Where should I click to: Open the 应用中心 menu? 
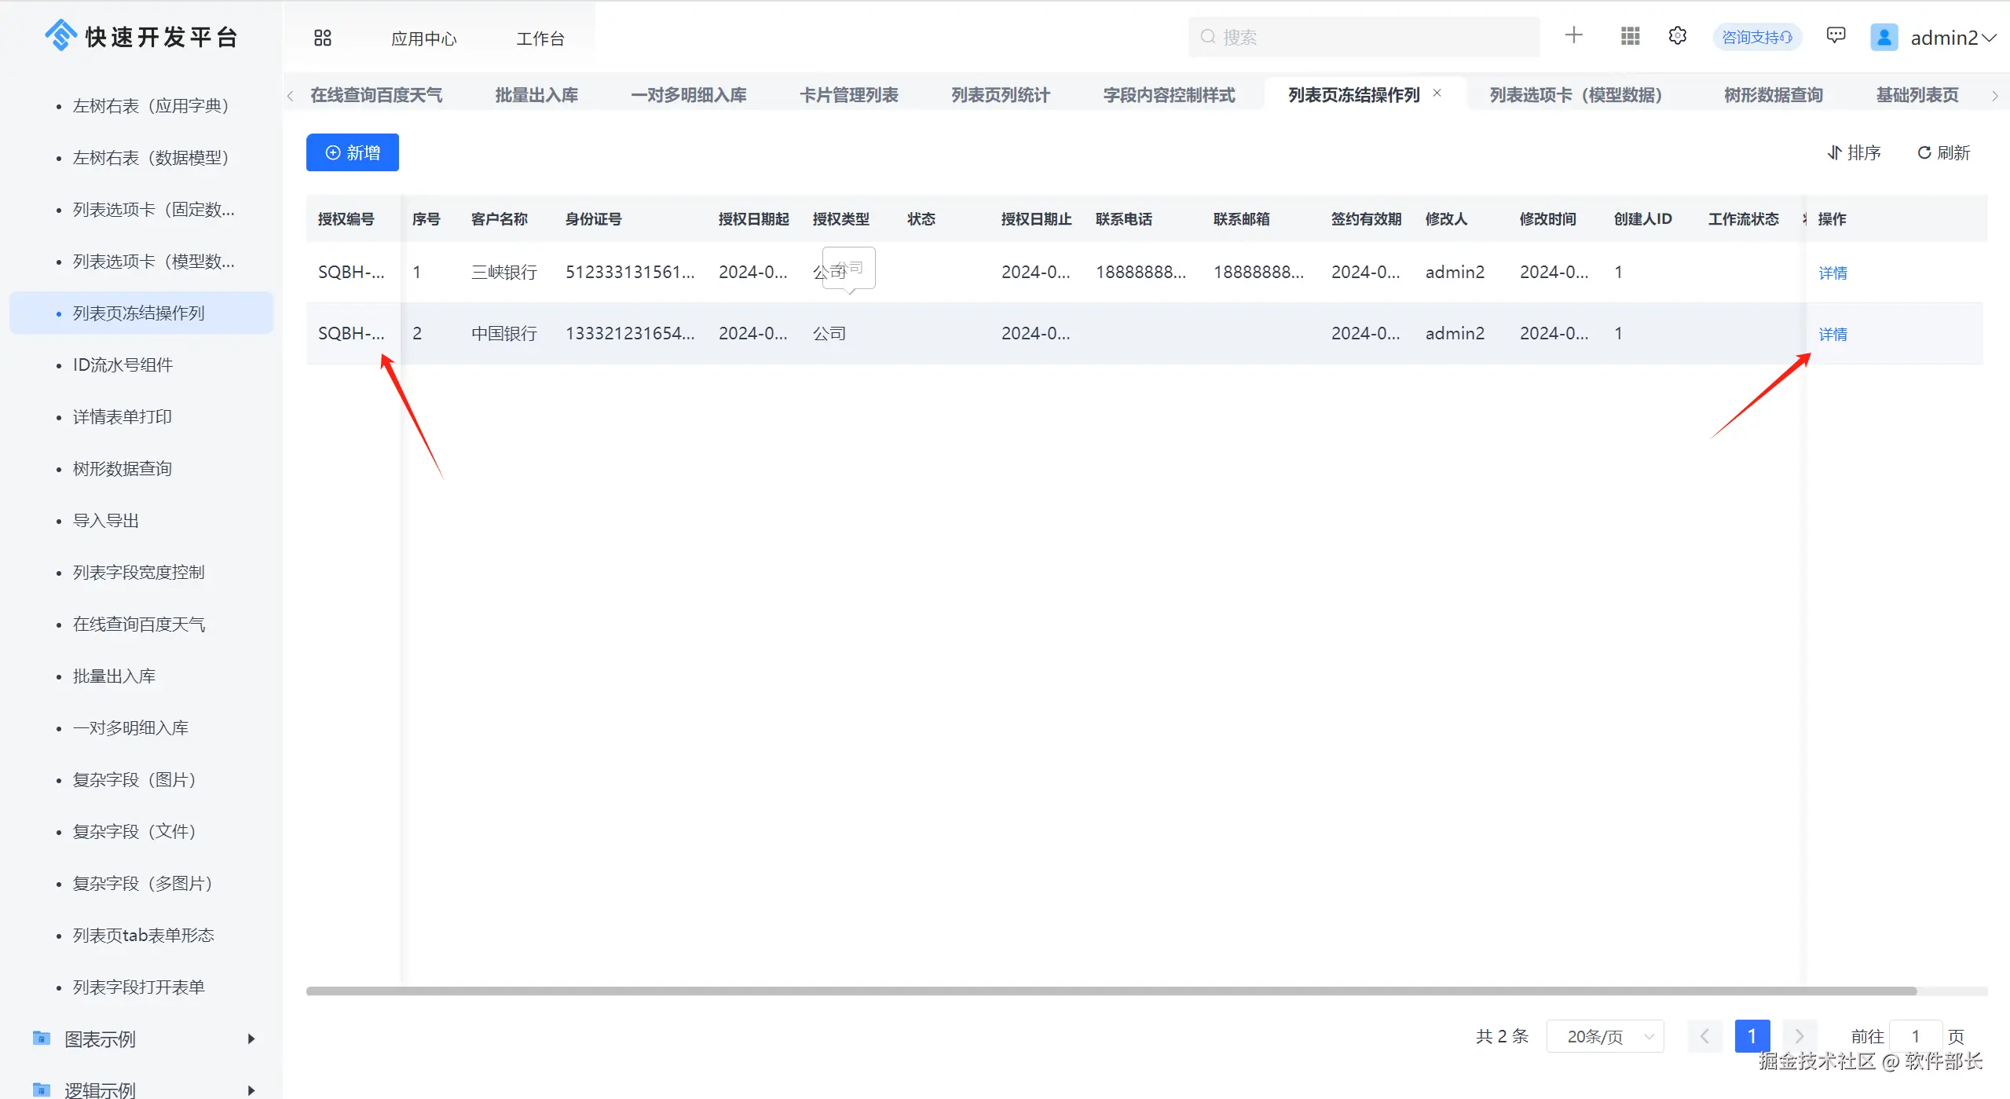423,38
